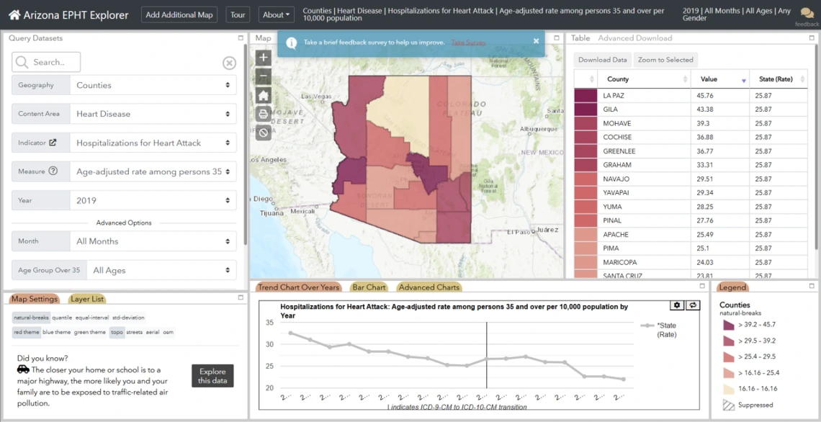Reset map to home extent

[x=264, y=96]
